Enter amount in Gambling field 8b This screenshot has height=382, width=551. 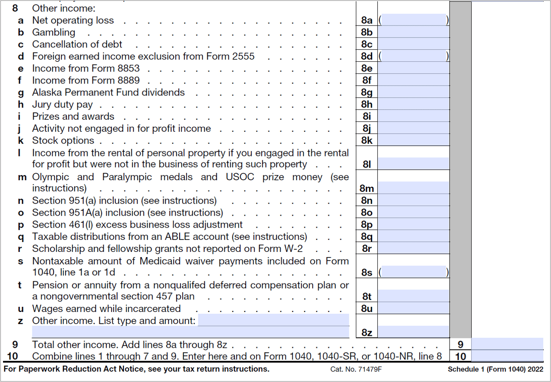414,32
